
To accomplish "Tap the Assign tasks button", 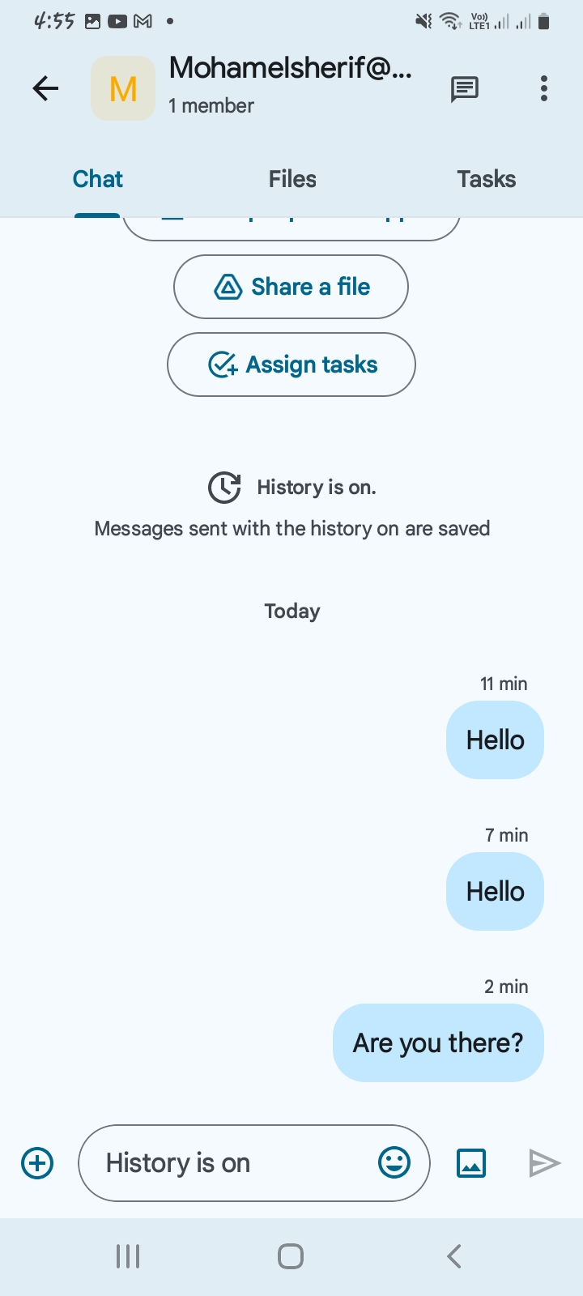I will [x=291, y=364].
